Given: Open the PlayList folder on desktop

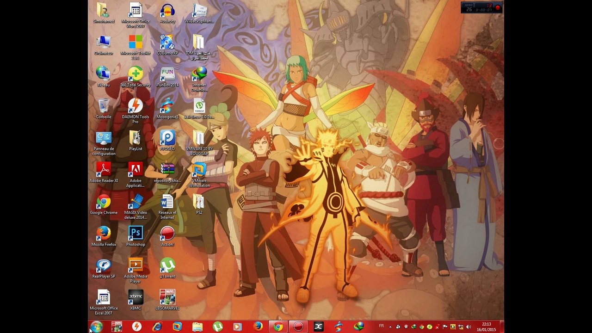Looking at the screenshot, I should [x=136, y=141].
